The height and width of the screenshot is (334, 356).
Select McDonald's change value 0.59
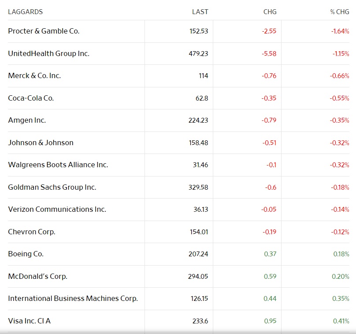tap(270, 277)
